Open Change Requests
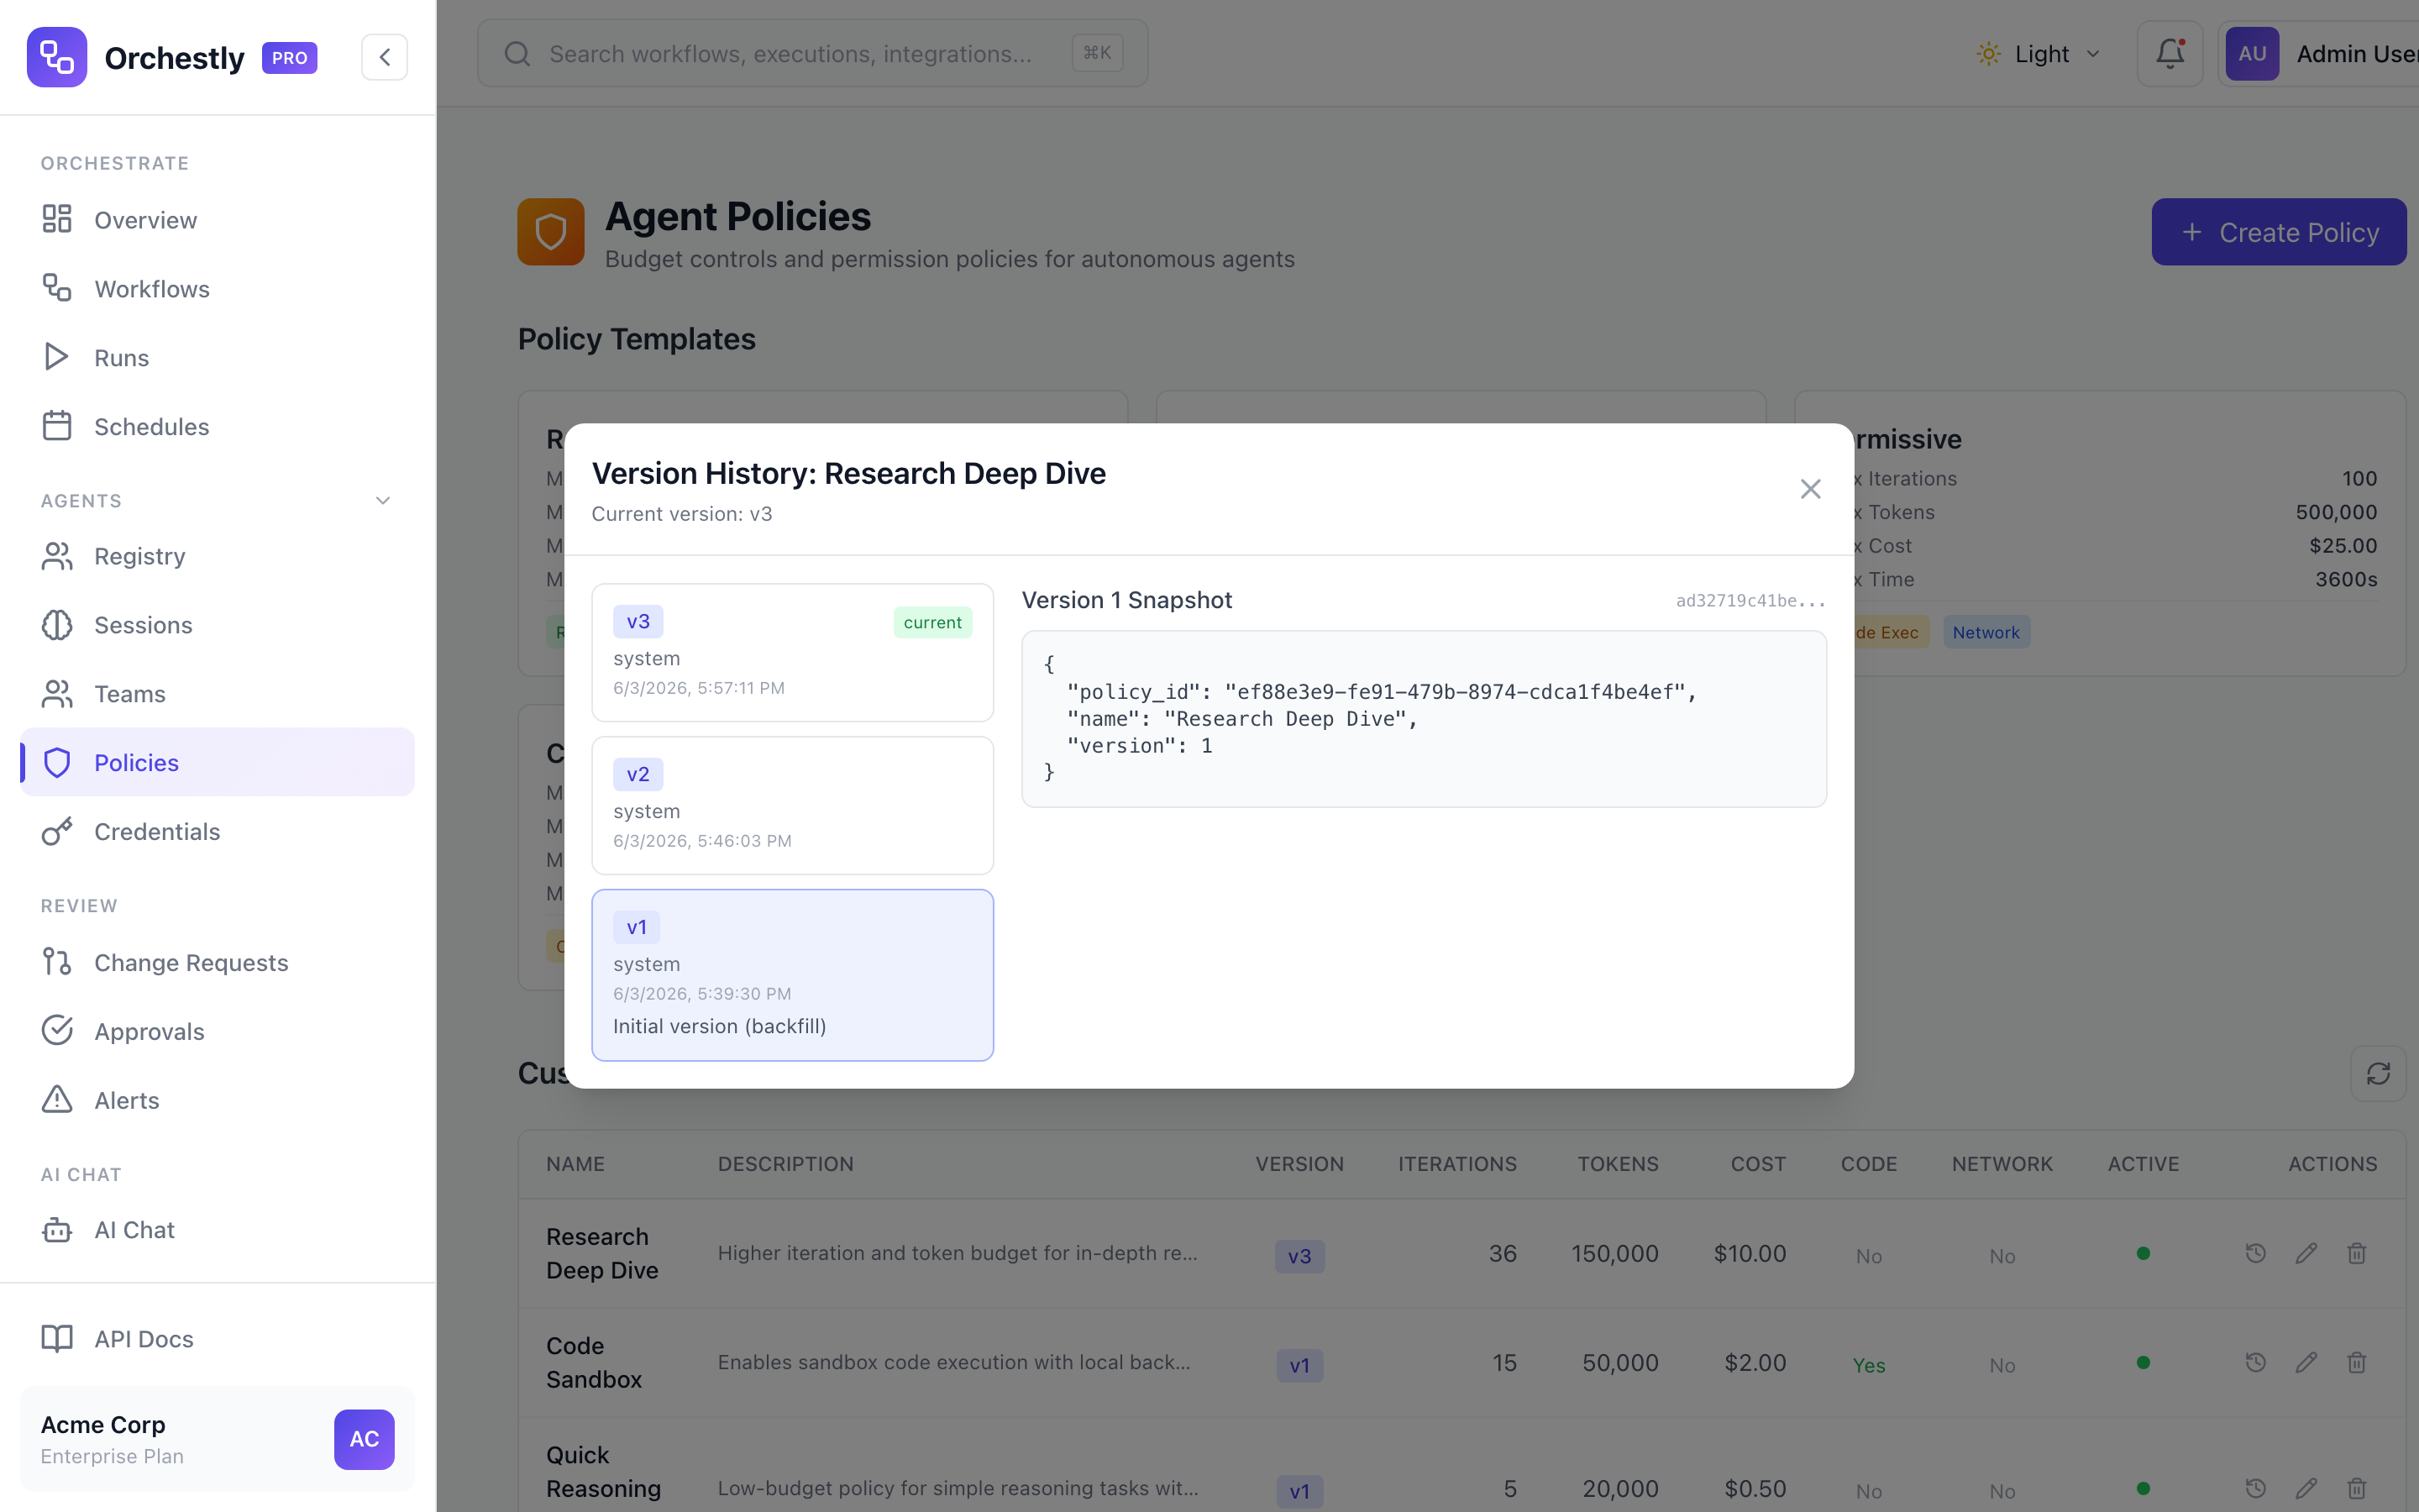 (x=217, y=962)
